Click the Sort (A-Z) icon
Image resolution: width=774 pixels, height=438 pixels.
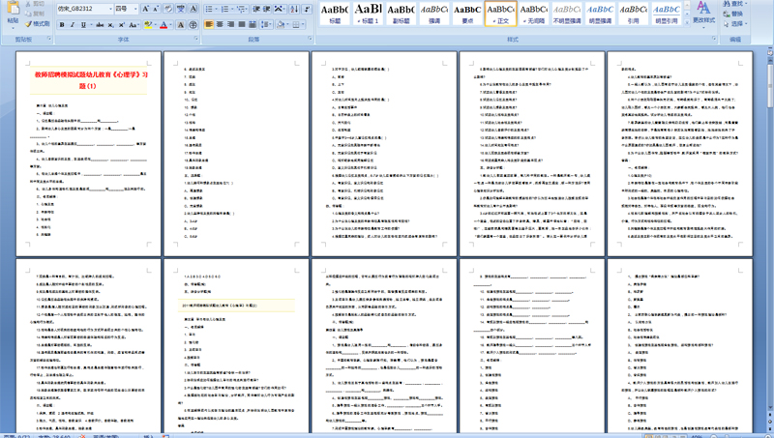coord(294,9)
